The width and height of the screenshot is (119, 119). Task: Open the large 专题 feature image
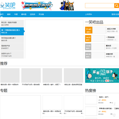pyautogui.click(x=20, y=107)
